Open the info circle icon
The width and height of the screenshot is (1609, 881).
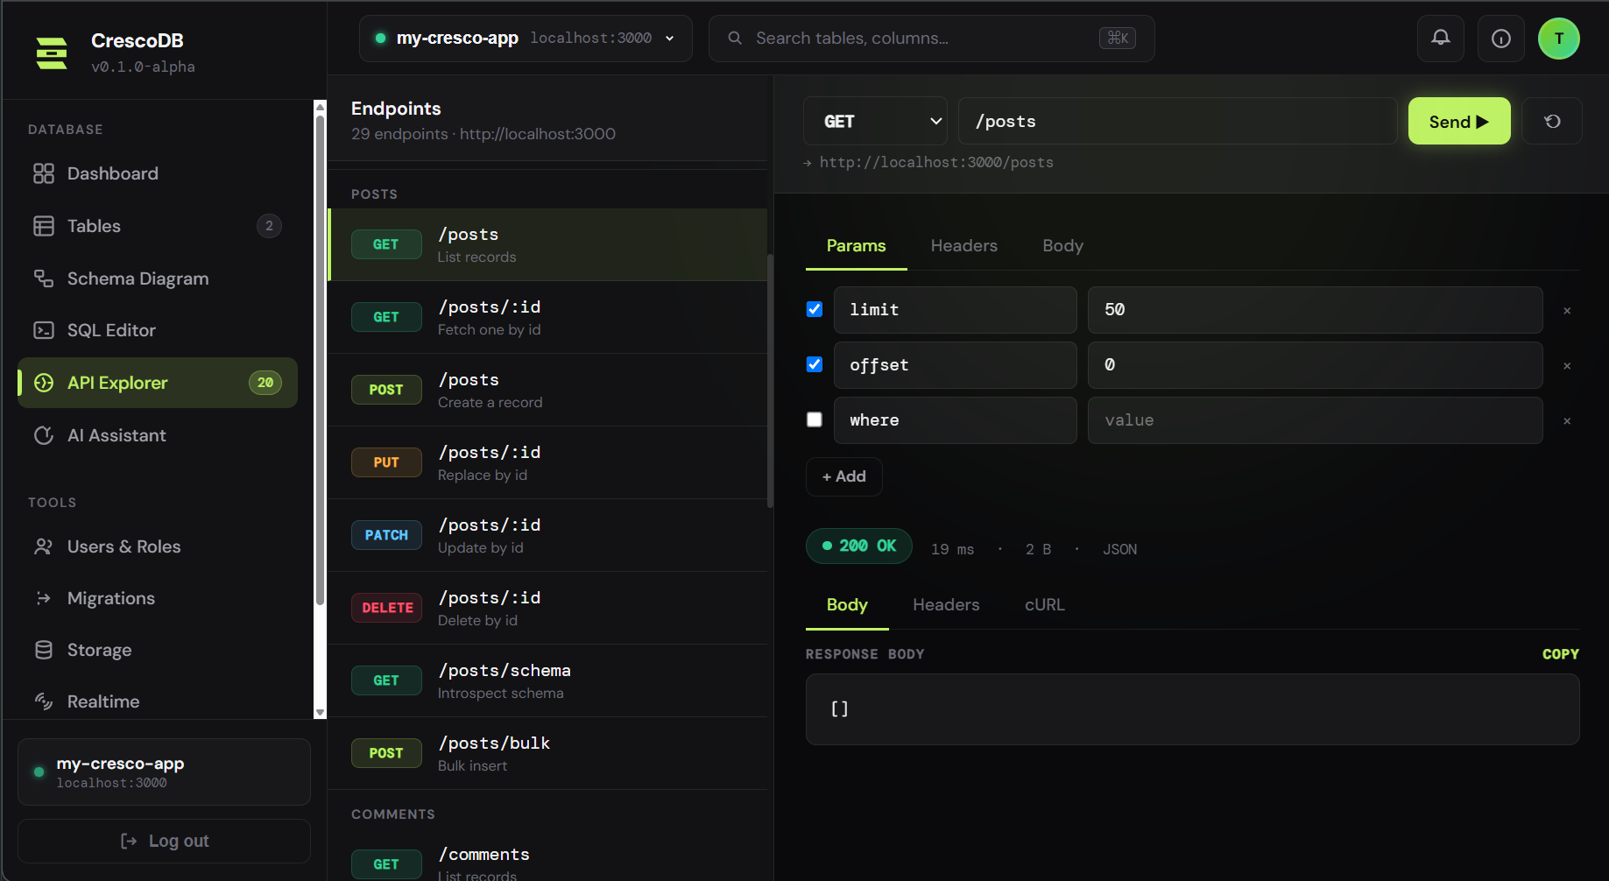1501,39
